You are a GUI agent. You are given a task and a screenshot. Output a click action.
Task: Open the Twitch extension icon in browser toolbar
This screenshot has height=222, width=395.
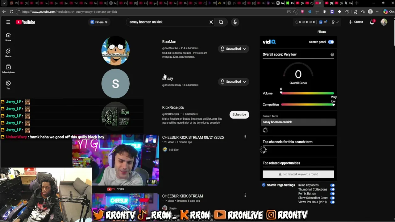[x=332, y=12]
